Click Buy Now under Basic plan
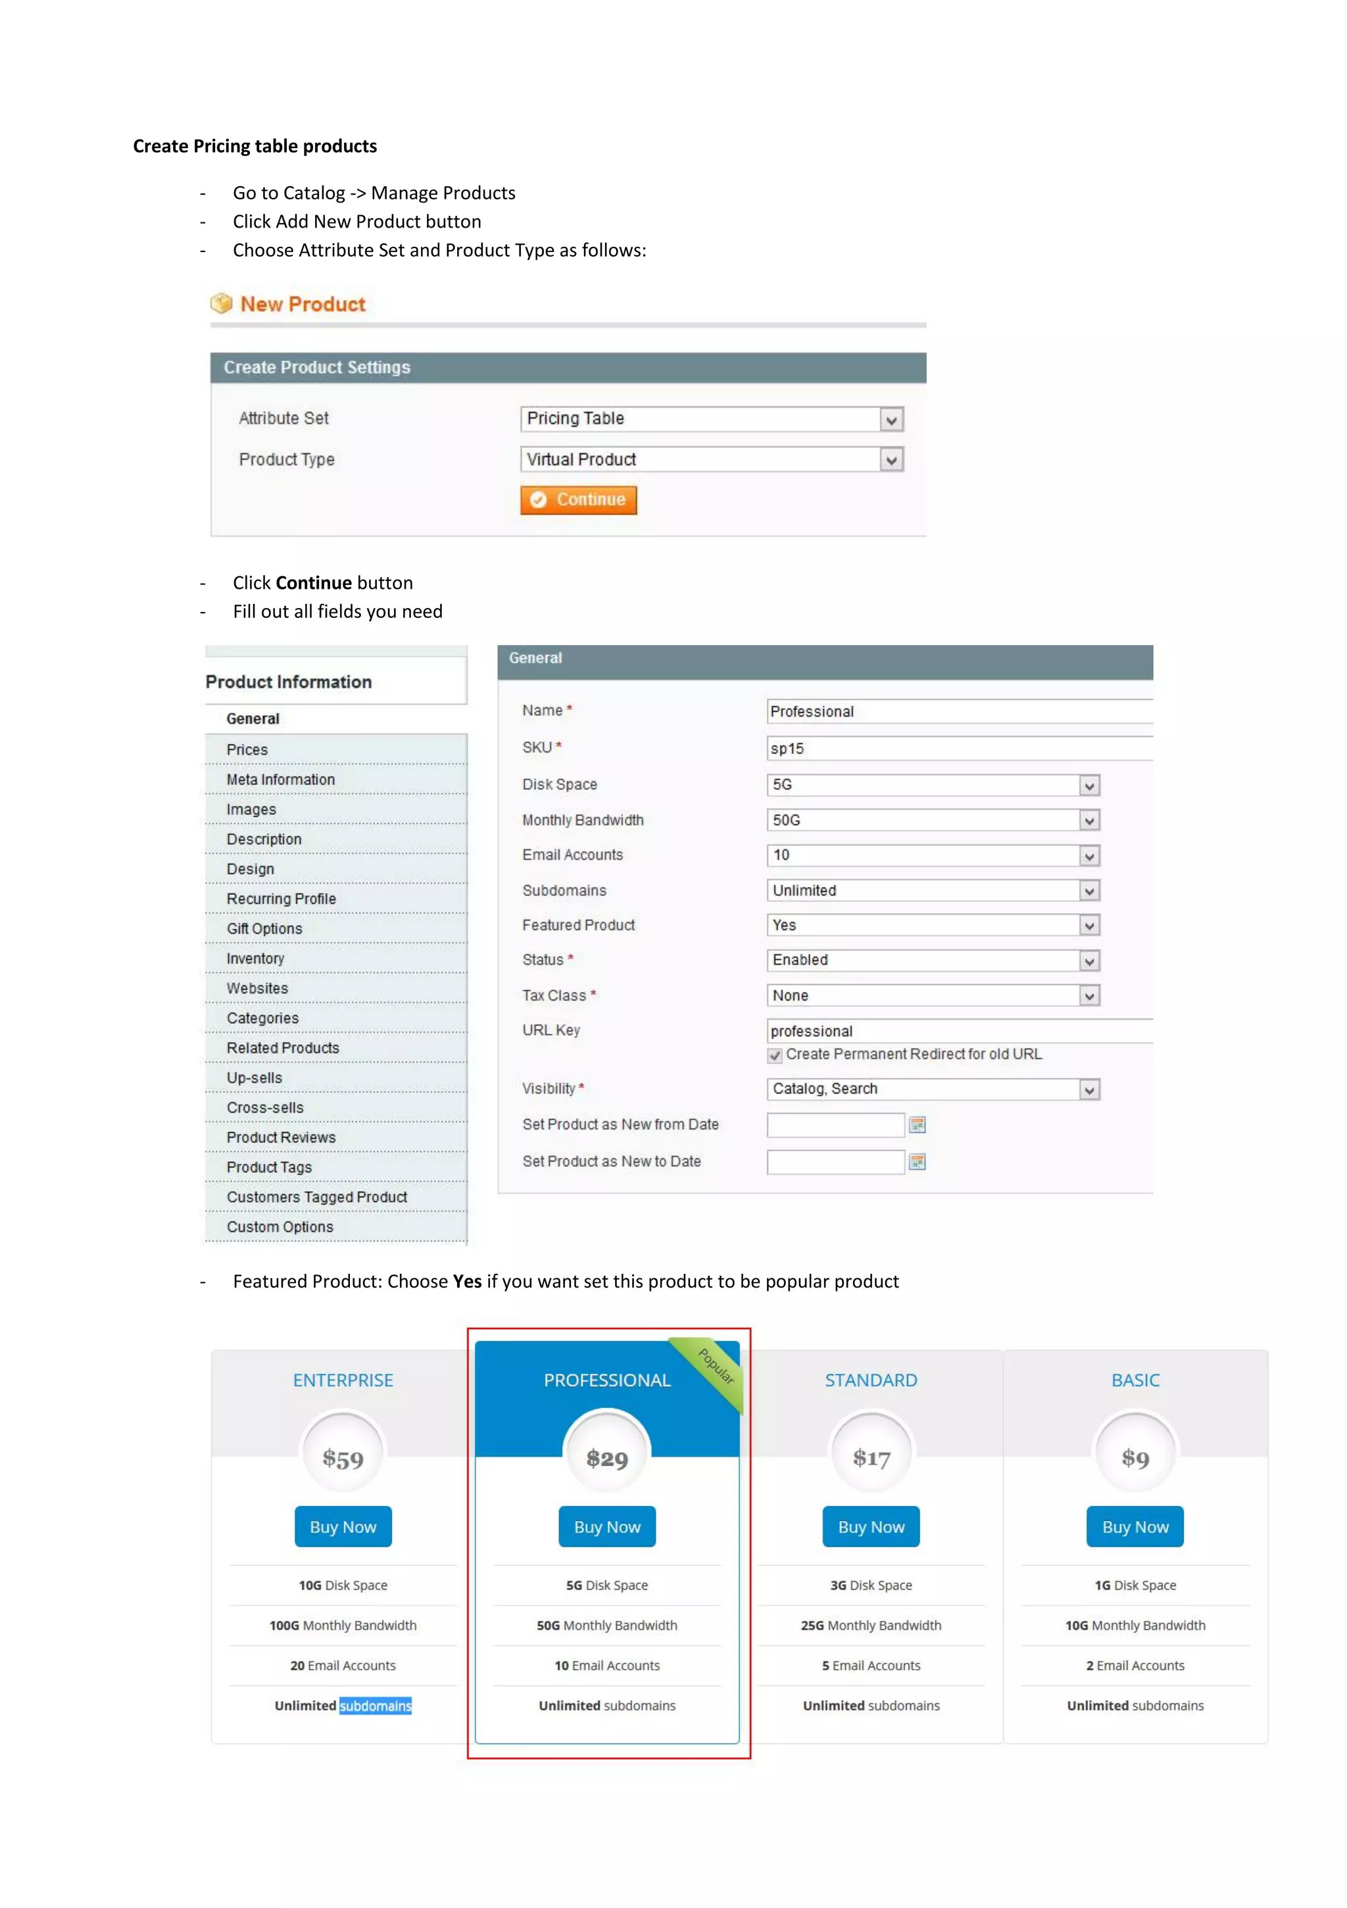1347x1908 pixels. click(x=1135, y=1526)
